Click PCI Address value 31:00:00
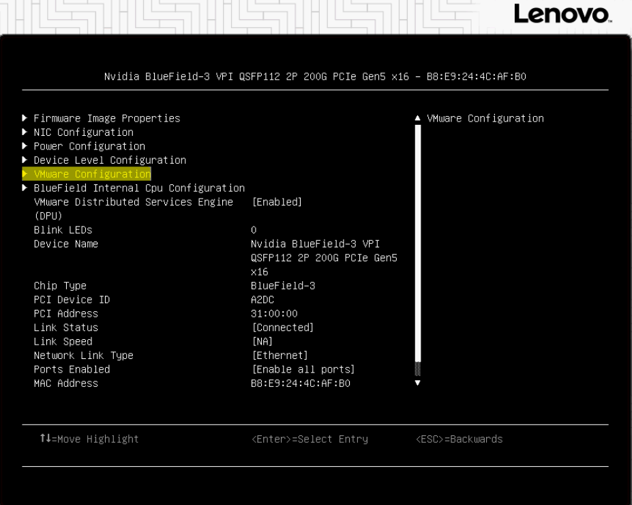 pos(274,314)
